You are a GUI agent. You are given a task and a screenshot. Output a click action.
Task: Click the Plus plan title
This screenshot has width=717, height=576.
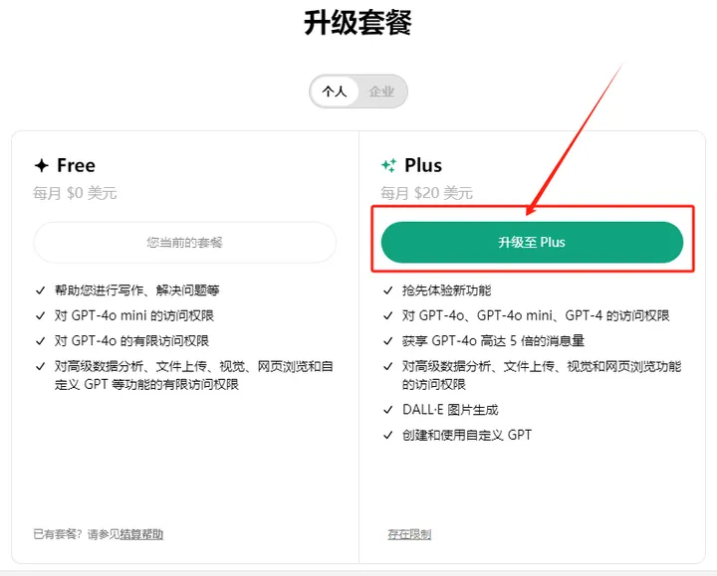[423, 166]
